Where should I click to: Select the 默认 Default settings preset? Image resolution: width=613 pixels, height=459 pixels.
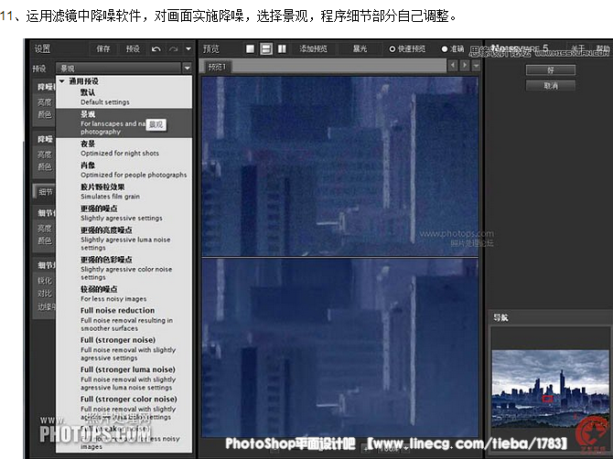[124, 97]
